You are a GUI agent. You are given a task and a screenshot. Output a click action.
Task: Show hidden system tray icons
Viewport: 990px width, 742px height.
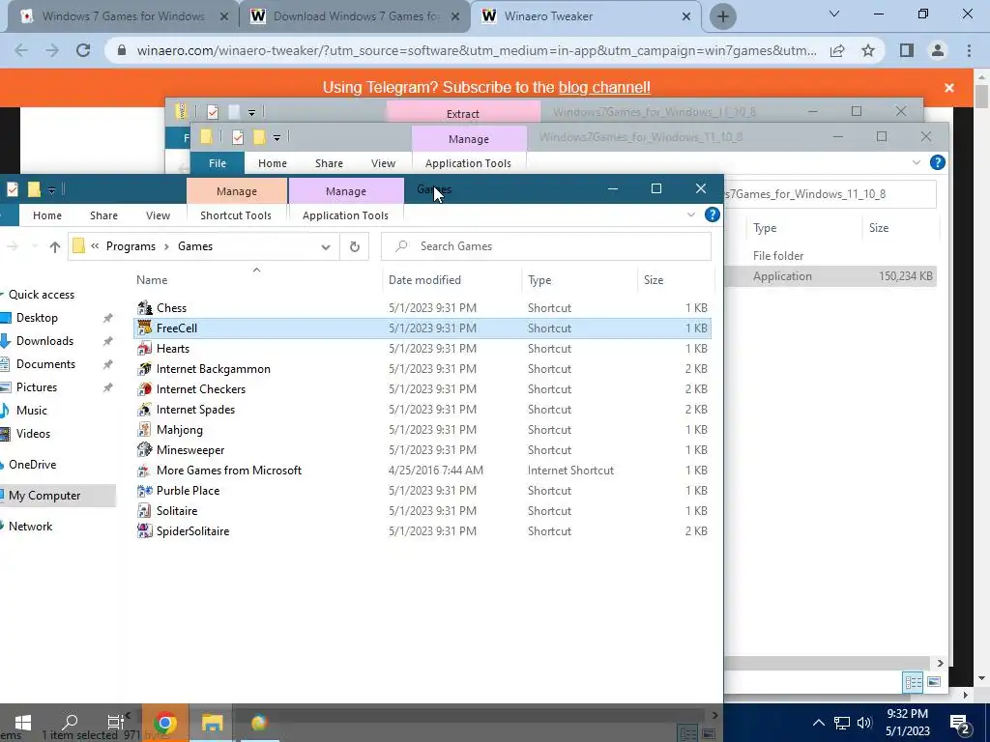pos(818,723)
